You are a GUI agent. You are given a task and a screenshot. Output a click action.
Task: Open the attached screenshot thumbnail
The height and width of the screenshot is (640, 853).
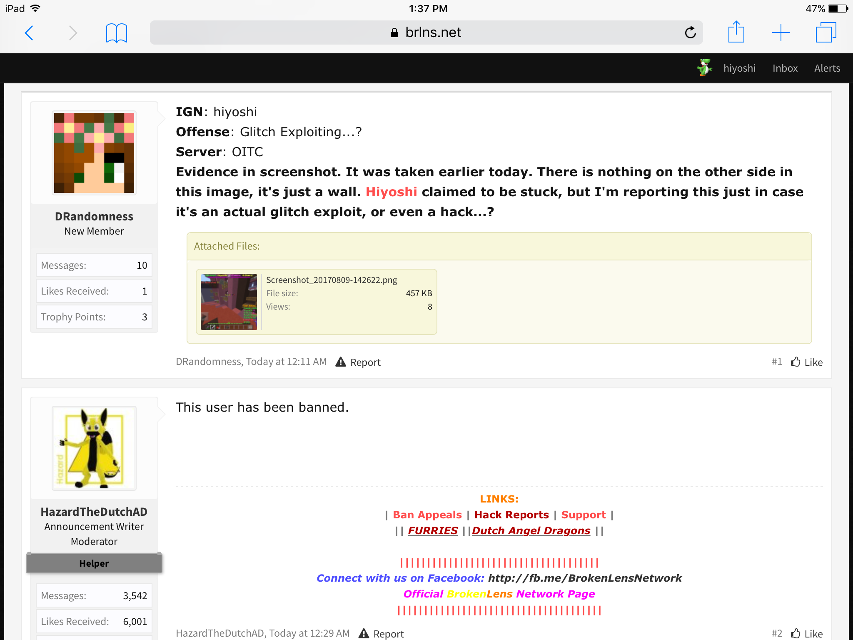click(229, 302)
